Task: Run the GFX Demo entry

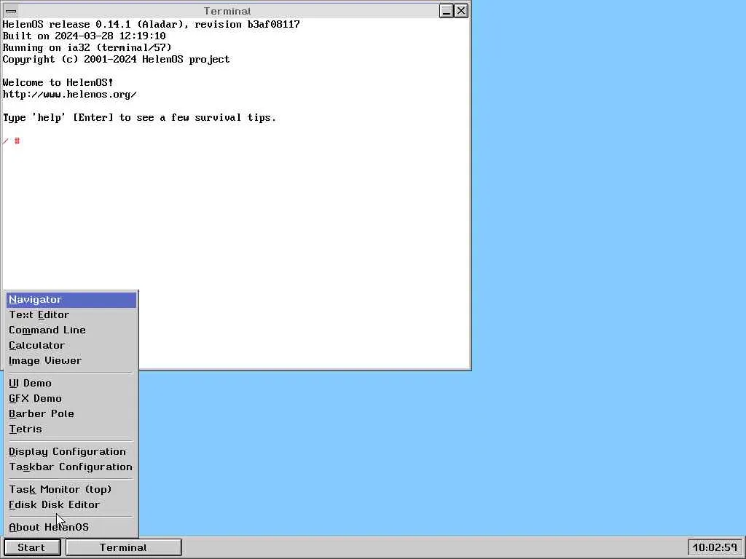Action: point(71,398)
